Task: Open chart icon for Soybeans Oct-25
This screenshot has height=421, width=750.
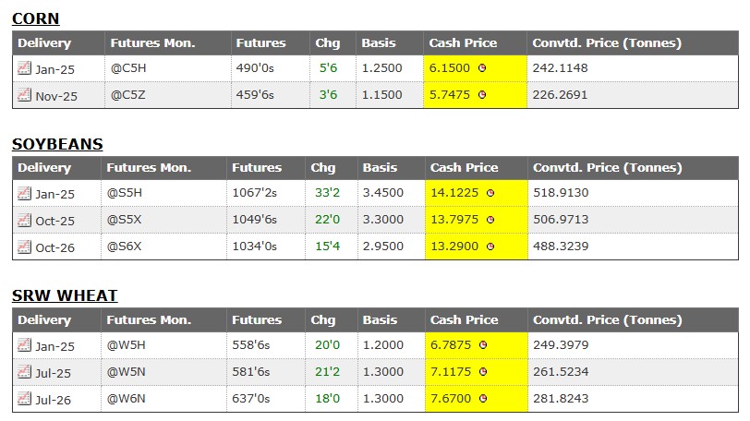Action: coord(24,220)
